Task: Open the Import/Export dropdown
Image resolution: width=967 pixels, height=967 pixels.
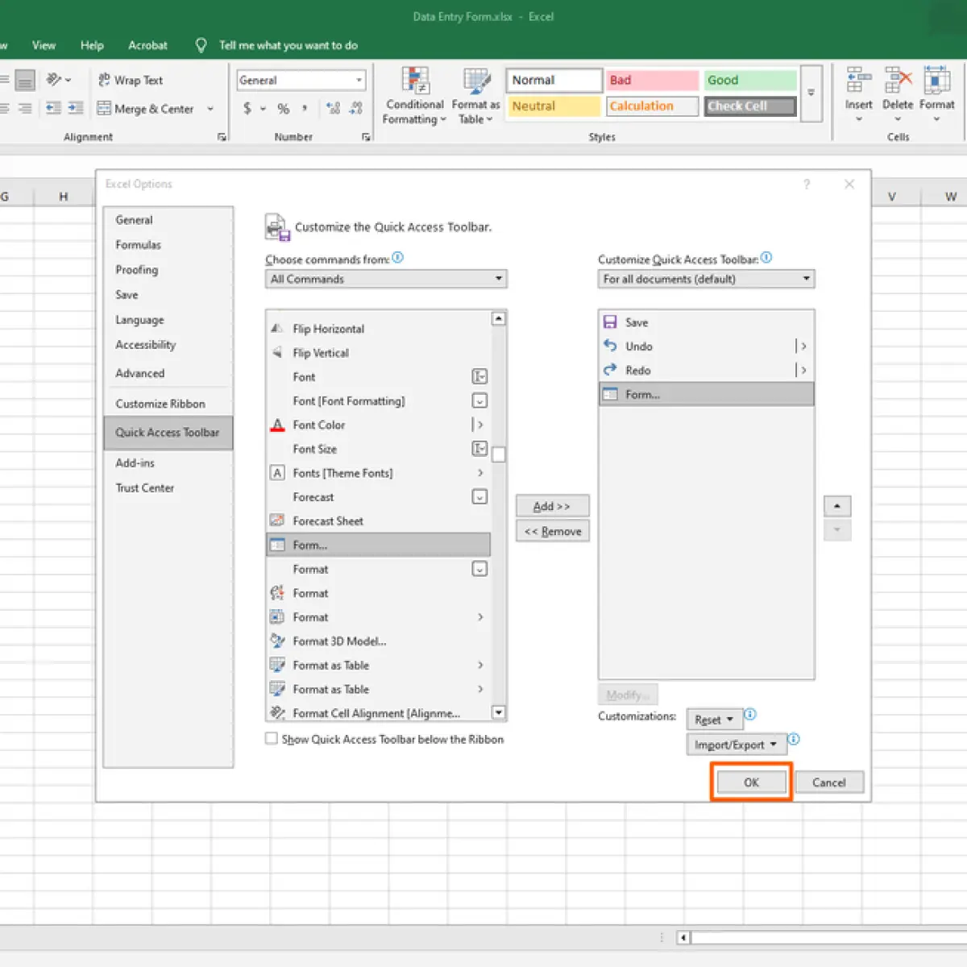Action: point(736,745)
